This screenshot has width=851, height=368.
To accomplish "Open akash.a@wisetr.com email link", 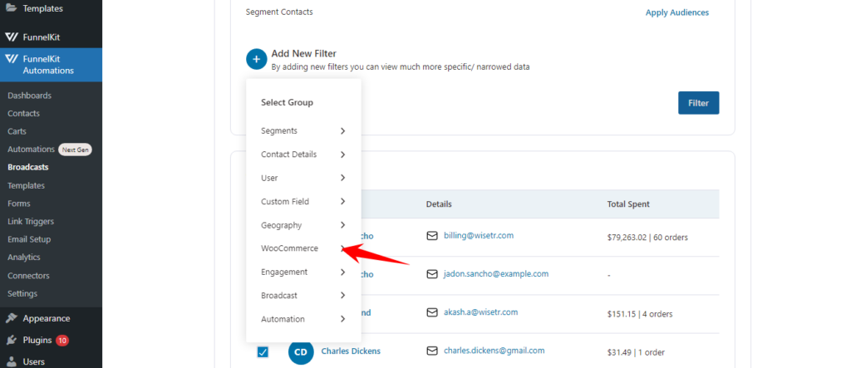I will tap(480, 312).
